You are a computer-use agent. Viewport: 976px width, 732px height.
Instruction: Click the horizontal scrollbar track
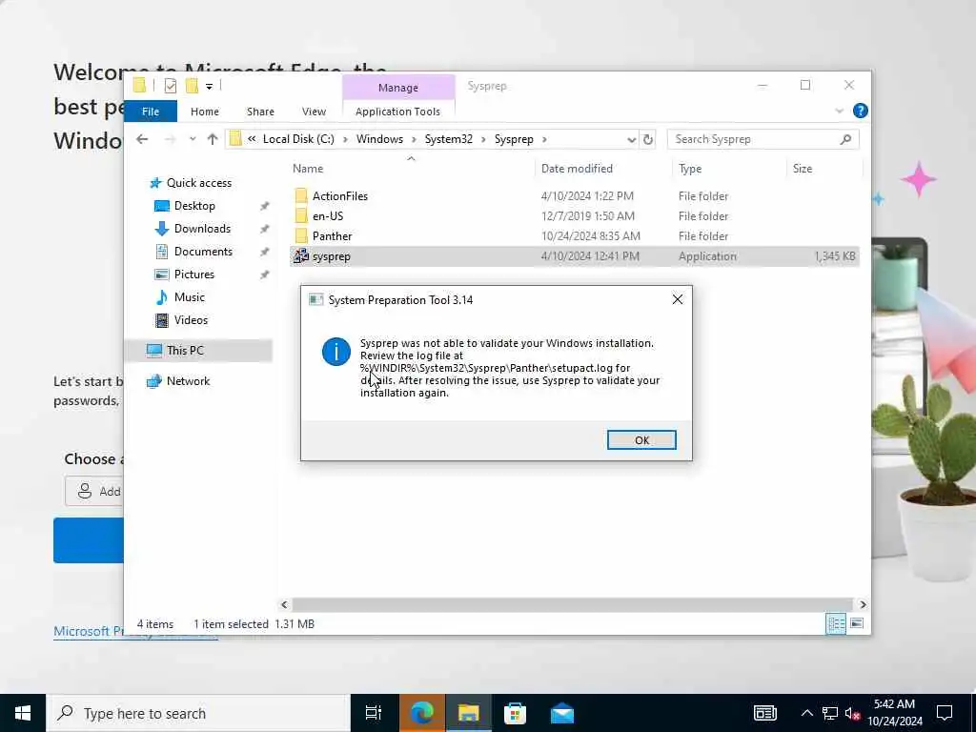click(572, 604)
